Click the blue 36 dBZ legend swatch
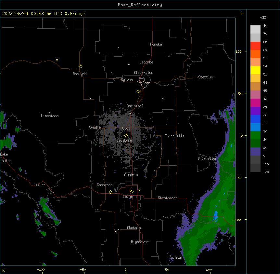Screen dimensions: 280x274 255,119
